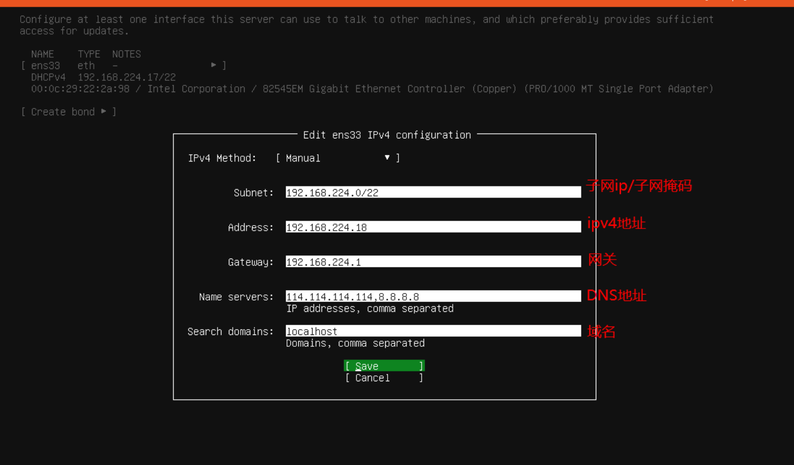Click the arrow icon beside ens33
The width and height of the screenshot is (794, 465).
pyautogui.click(x=214, y=65)
